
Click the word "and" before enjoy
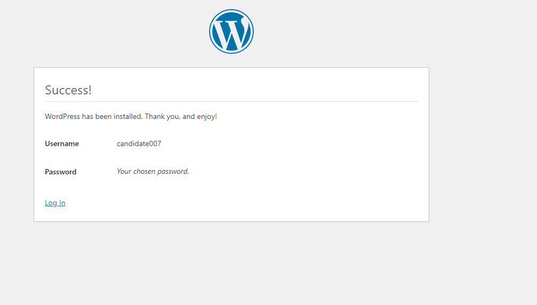[189, 116]
